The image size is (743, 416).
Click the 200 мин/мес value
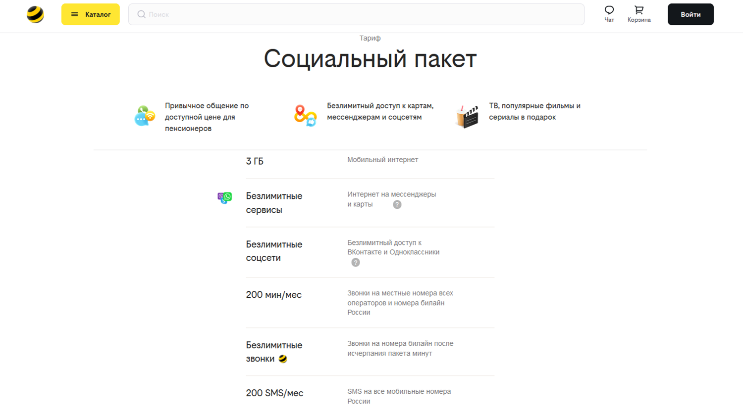tap(273, 295)
